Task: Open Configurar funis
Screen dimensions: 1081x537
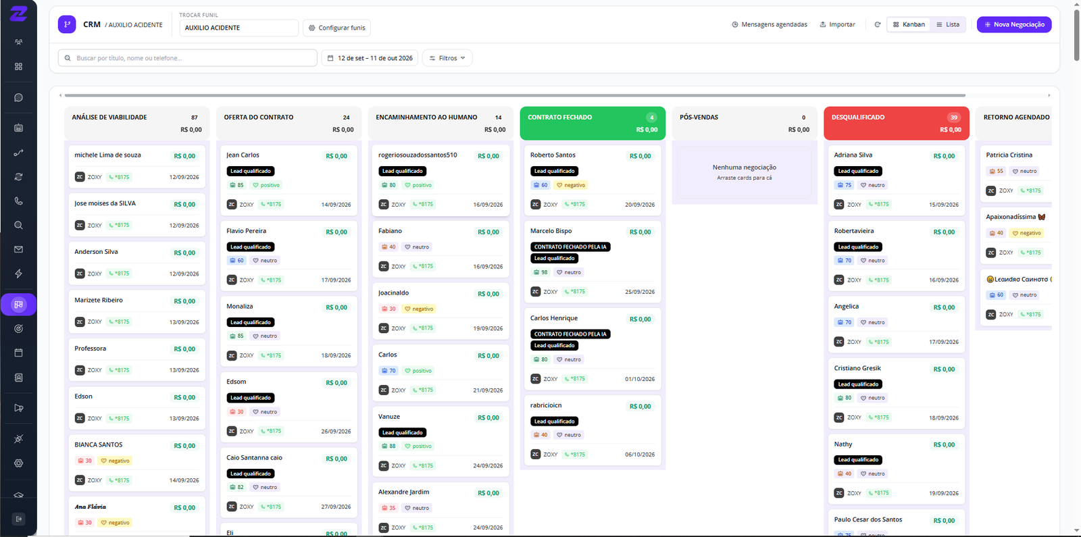Action: [336, 28]
